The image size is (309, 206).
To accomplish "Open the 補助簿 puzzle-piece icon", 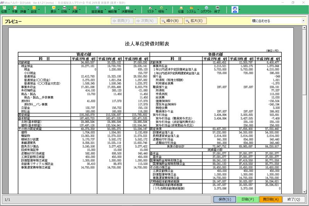I will 112,9.
